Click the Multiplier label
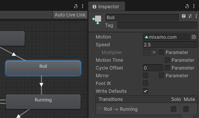 112,52
